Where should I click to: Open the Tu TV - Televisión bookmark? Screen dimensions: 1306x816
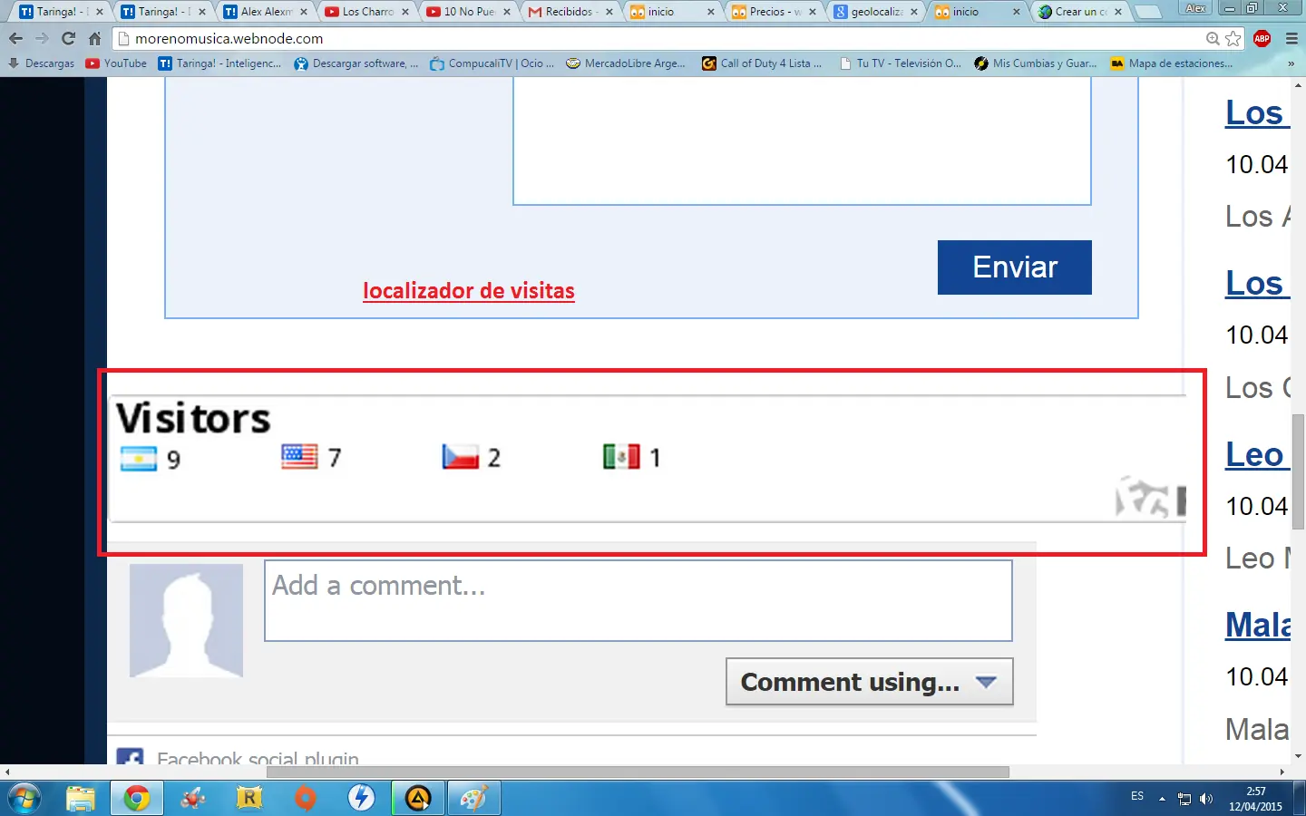click(x=900, y=63)
